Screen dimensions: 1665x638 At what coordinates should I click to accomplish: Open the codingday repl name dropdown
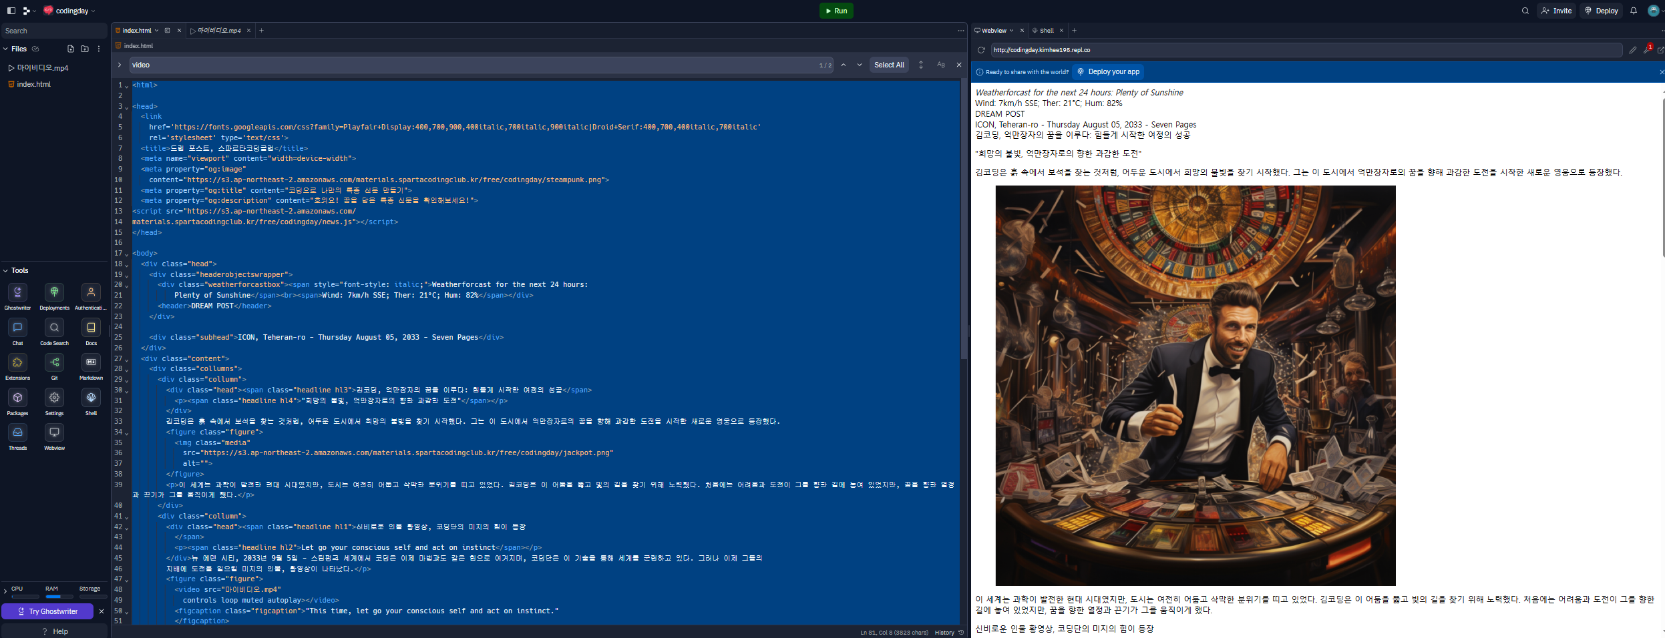pyautogui.click(x=69, y=11)
